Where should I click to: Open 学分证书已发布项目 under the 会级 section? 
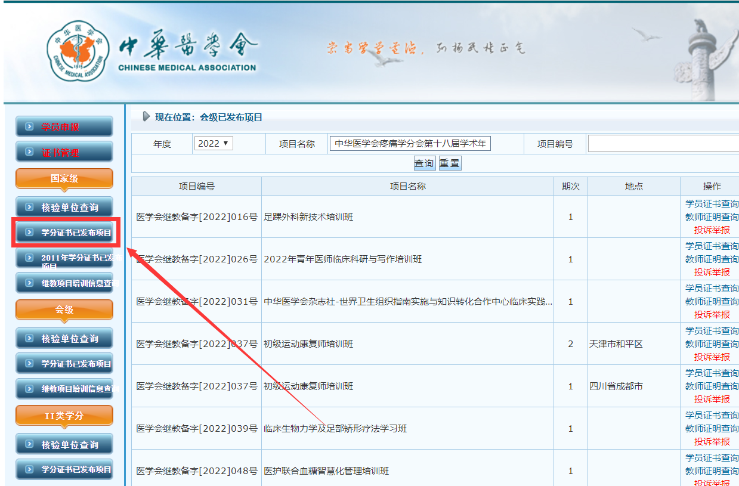pos(64,364)
